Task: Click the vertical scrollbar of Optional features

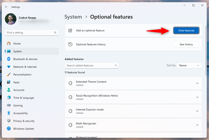Action: [206, 51]
